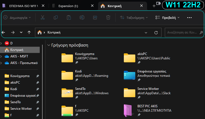Expand the AKIS - MSFT tree node
This screenshot has height=119, width=205.
[2, 56]
